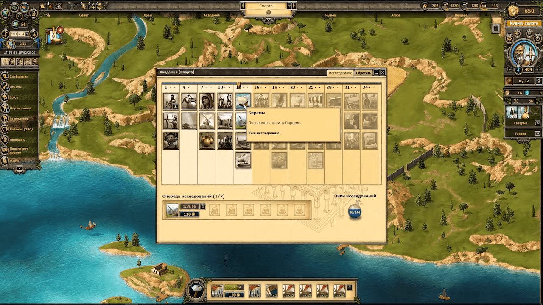Click the Пещера building label
This screenshot has height=305, width=543.
pos(462,15)
